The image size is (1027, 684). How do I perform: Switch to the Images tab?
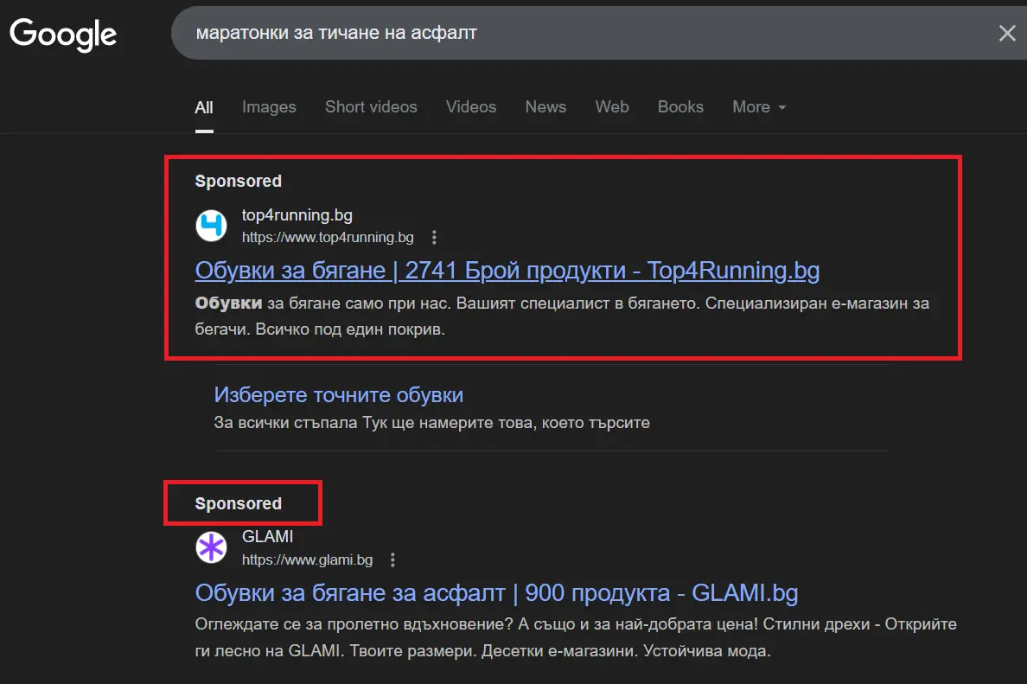269,106
